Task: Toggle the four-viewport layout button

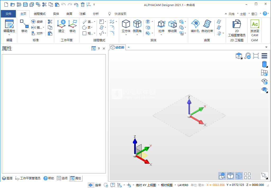Action: [x=247, y=176]
